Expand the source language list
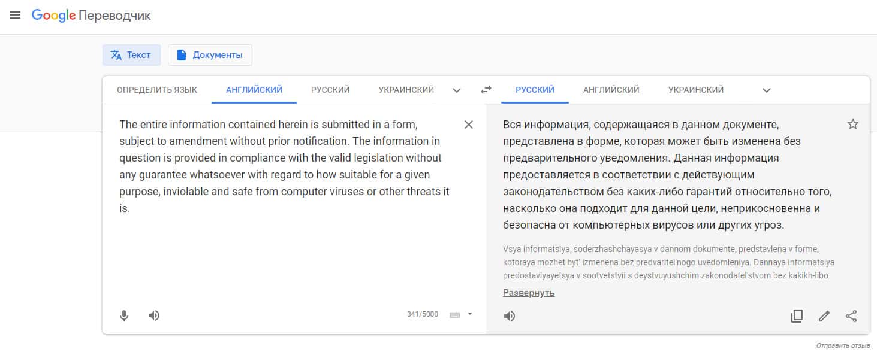 click(457, 90)
